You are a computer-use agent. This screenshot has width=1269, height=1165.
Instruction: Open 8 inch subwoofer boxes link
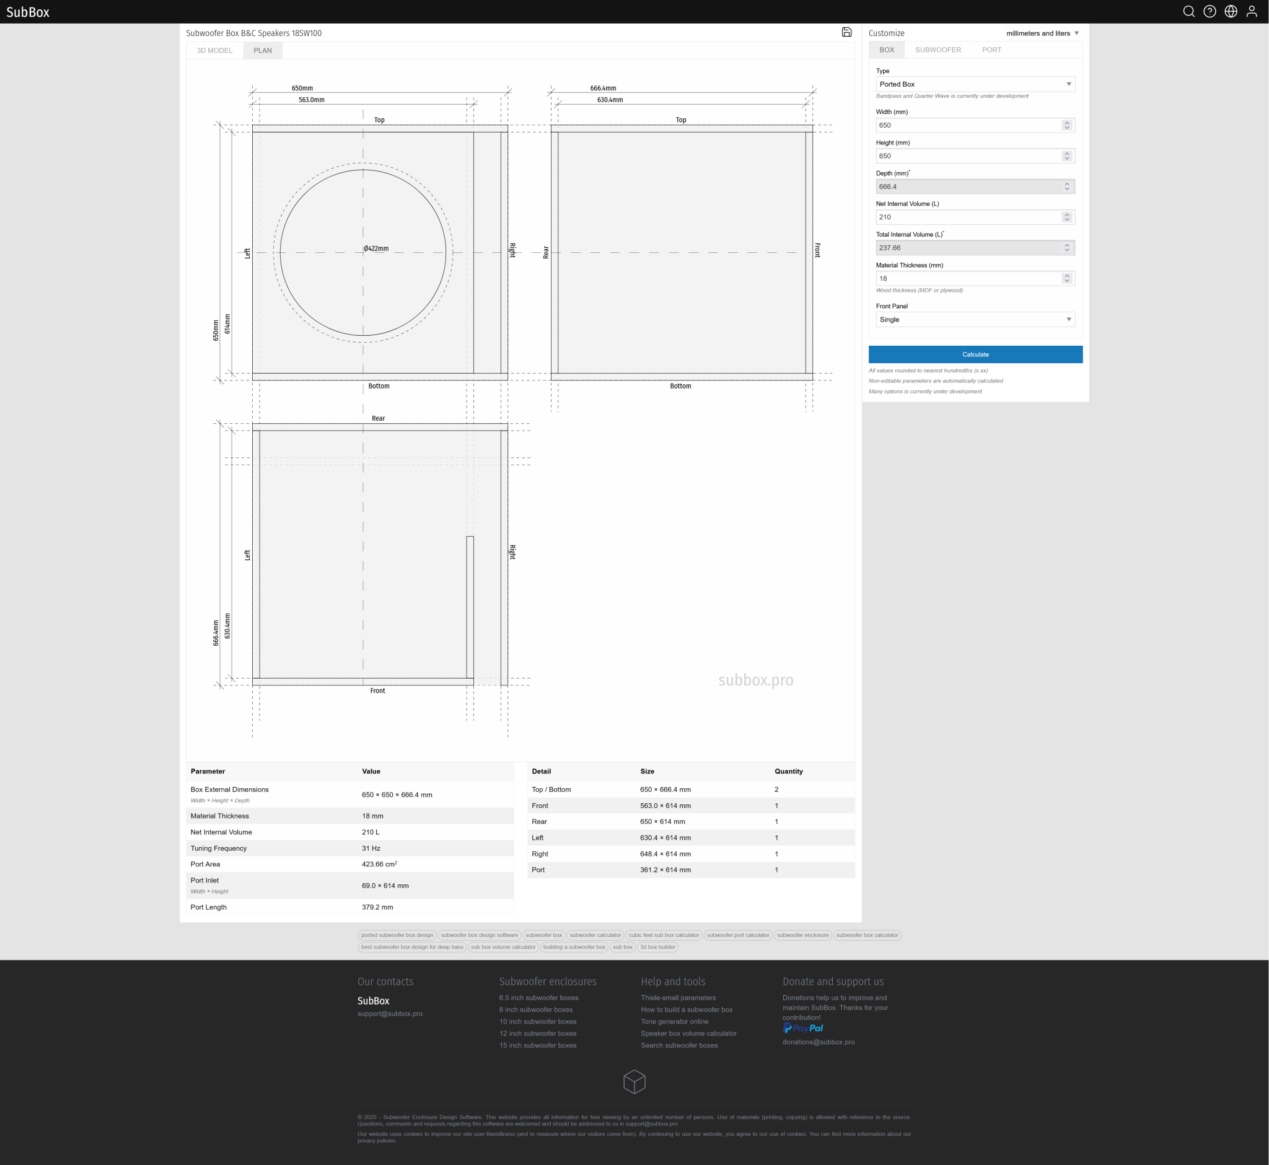[536, 1010]
